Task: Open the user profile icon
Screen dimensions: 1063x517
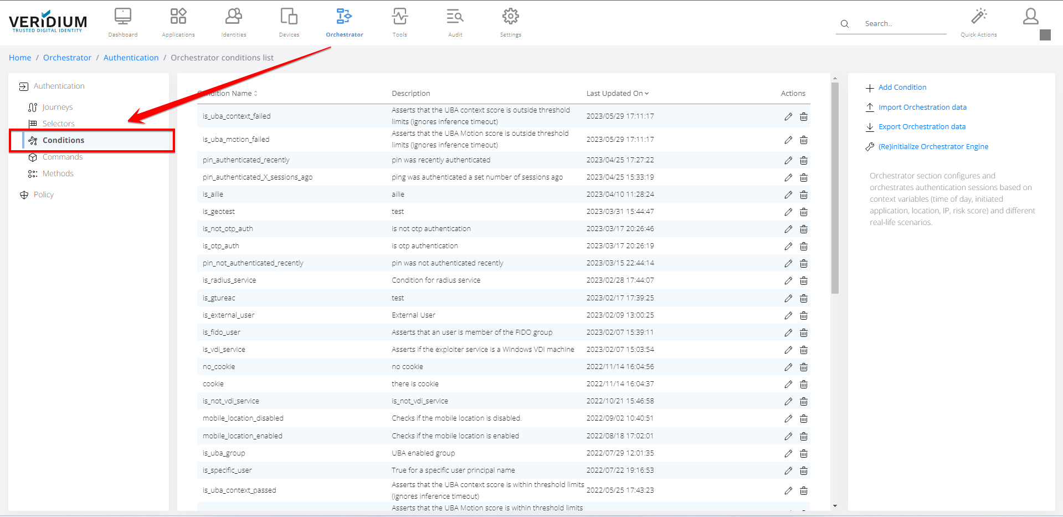Action: click(1030, 17)
